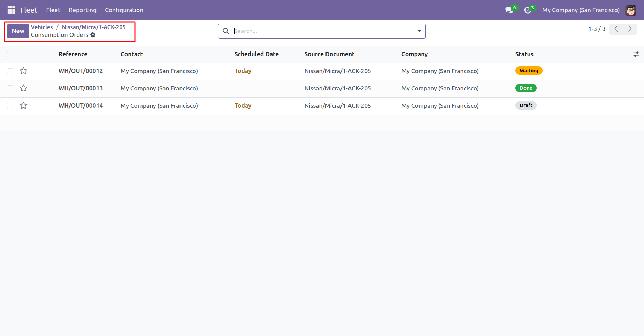Sort by the Status column header

click(x=524, y=54)
